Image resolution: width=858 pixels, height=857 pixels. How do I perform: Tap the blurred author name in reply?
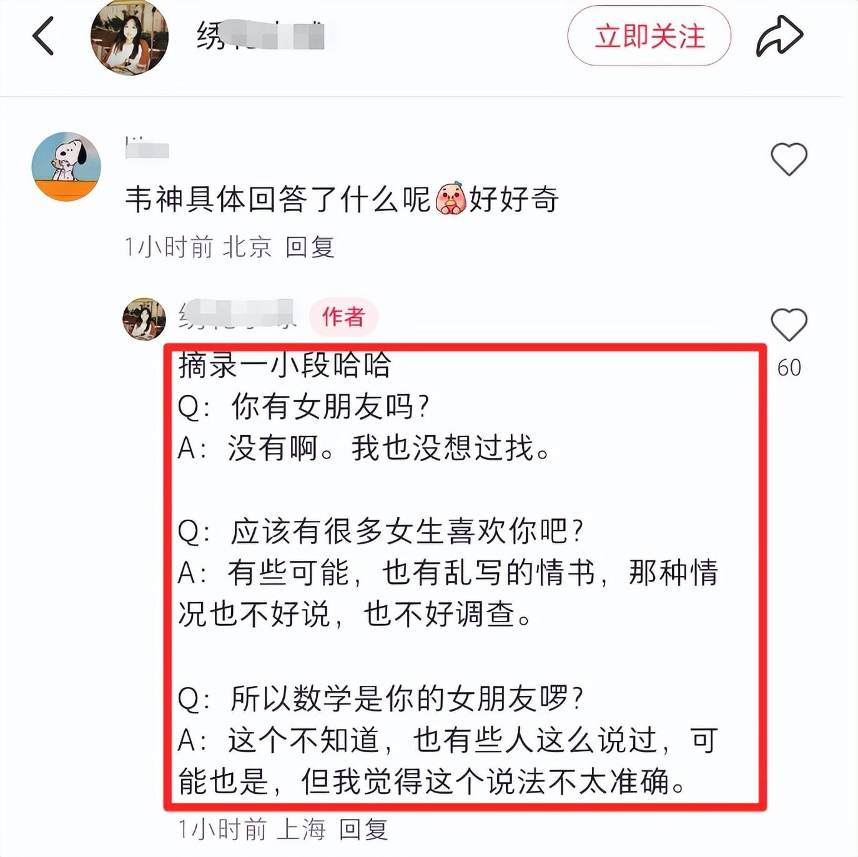237,314
